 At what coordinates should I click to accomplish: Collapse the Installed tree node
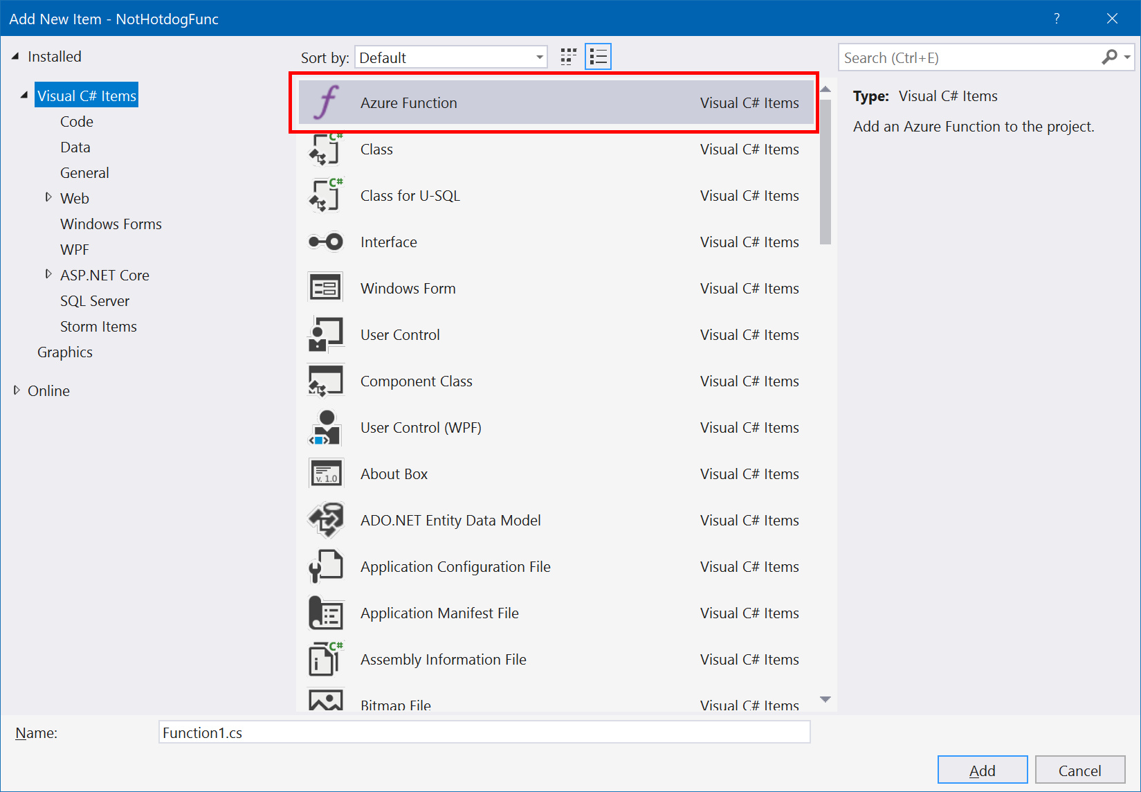tap(16, 57)
